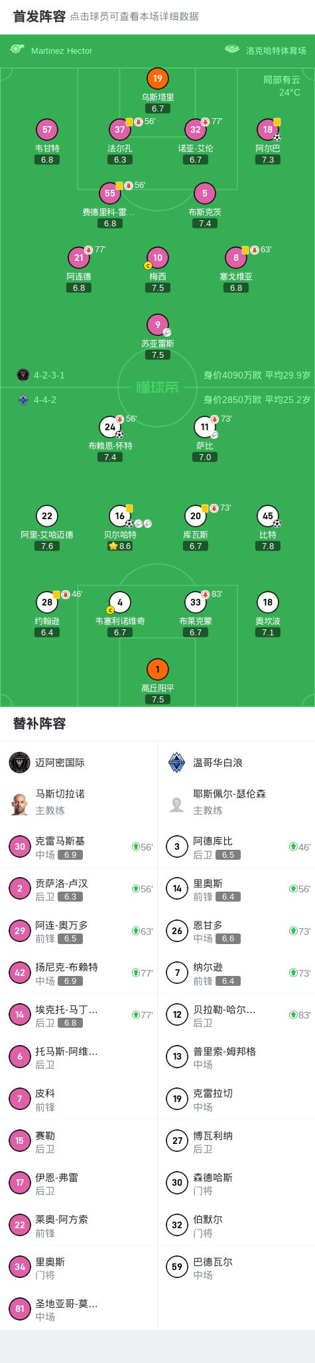Image resolution: width=315 pixels, height=1363 pixels.
Task: Open substitute 森德哈斯 goalkeeper entry
Action: tap(237, 1182)
